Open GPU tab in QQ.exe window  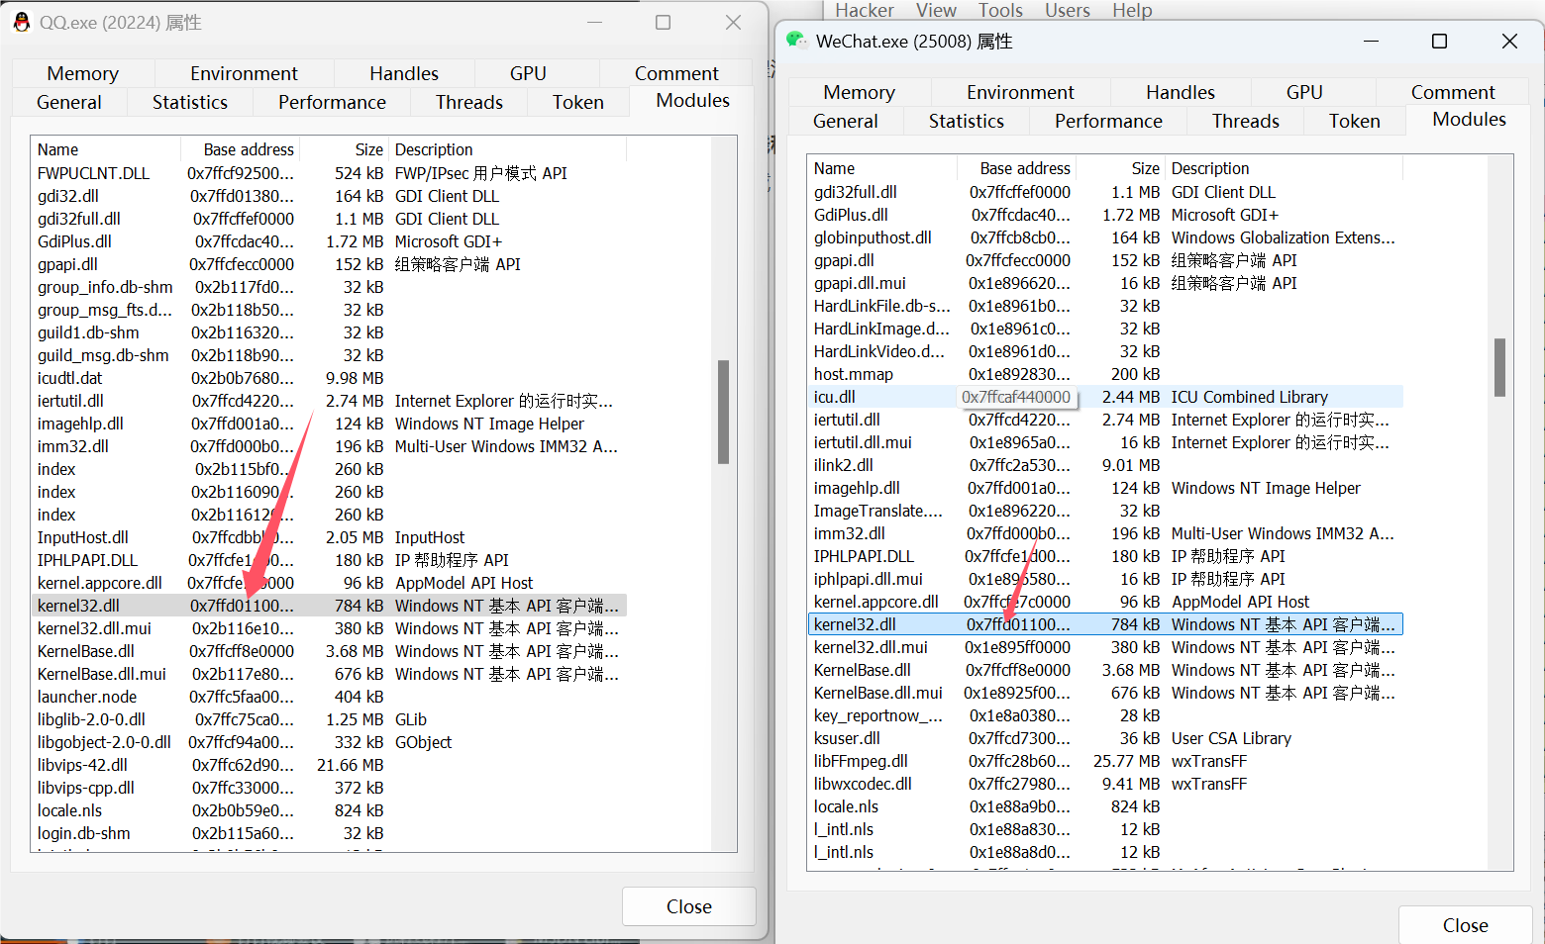click(x=528, y=73)
